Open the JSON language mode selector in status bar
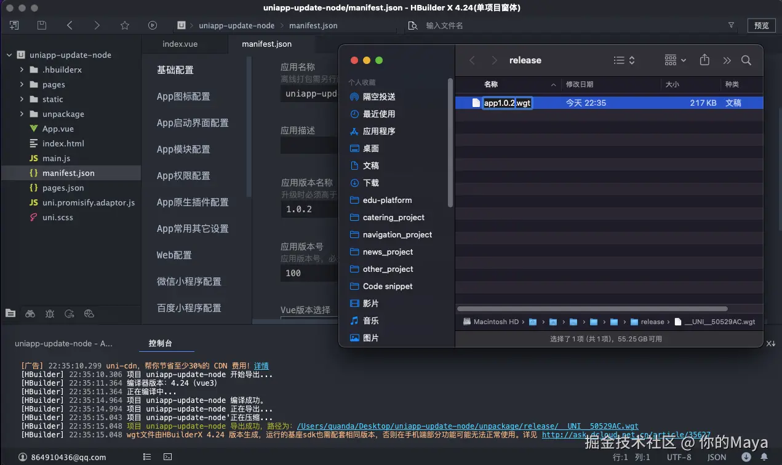The height and width of the screenshot is (465, 782). (x=717, y=457)
